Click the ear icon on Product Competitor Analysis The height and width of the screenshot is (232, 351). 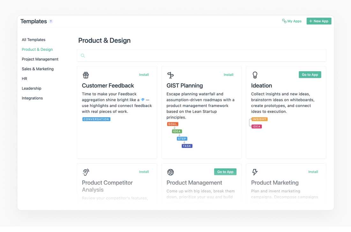coord(86,172)
